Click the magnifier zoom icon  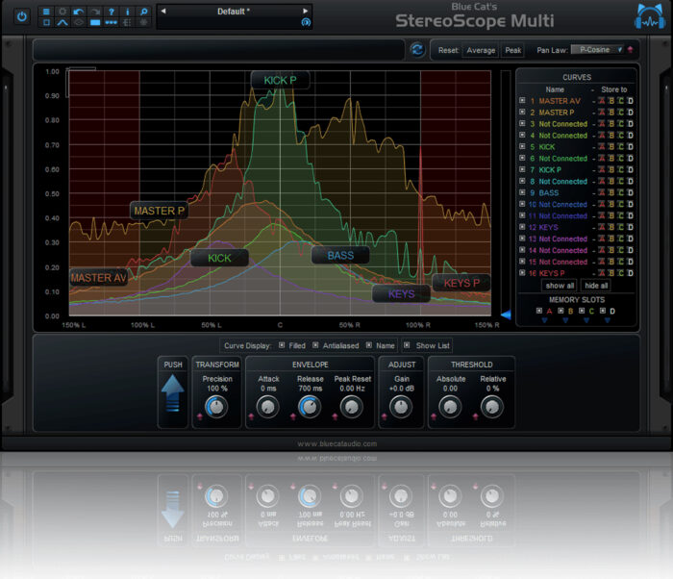(x=144, y=12)
